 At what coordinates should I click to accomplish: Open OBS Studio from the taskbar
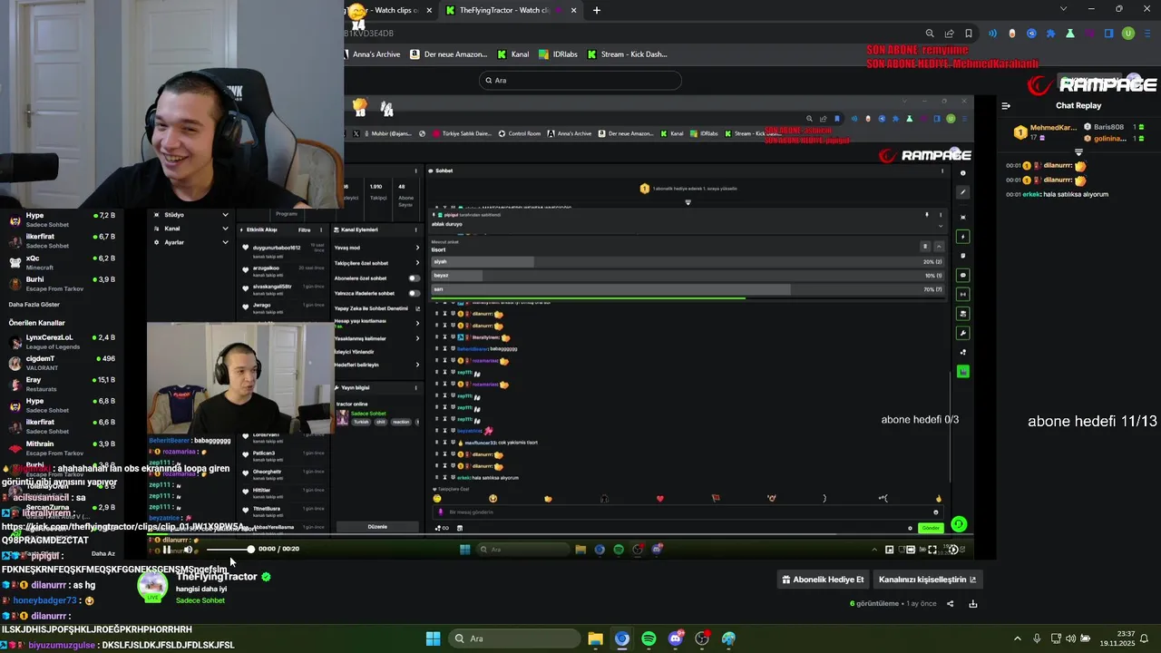point(702,638)
